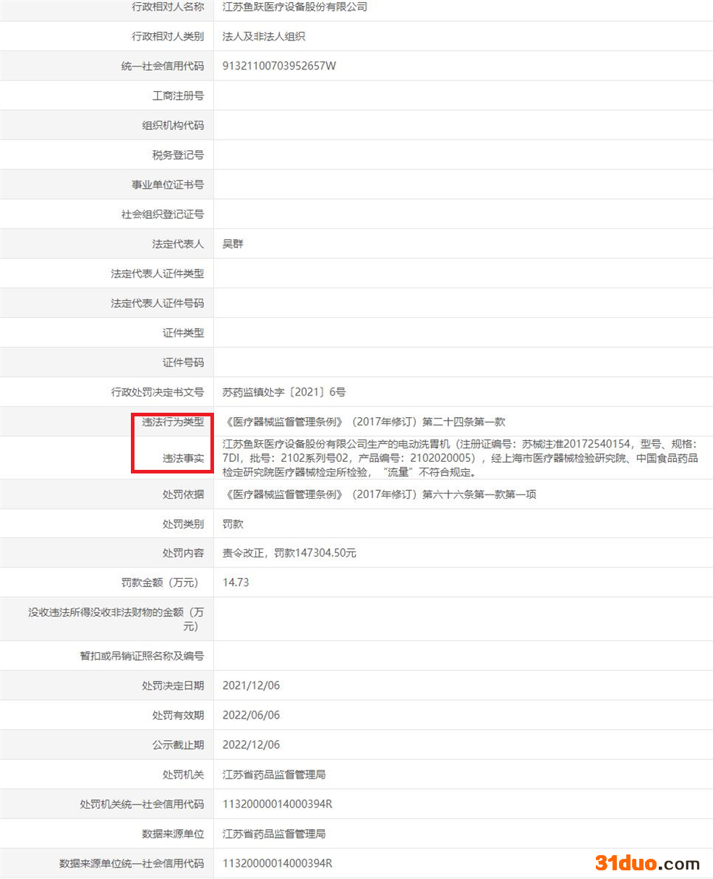Screen dimensions: 713x879
Task: Click the 行政相对人类别 value 法人及非法人组织
Action: [264, 36]
